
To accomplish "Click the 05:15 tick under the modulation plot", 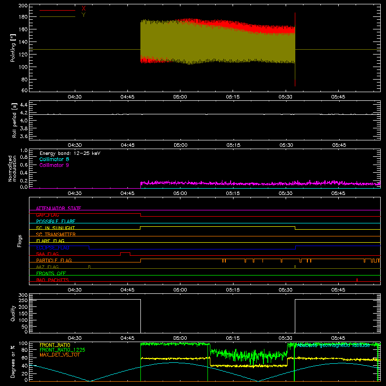I will coord(233,193).
